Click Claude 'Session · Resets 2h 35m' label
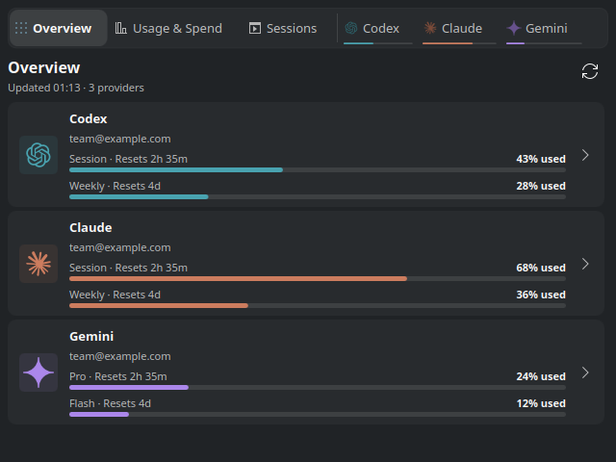Viewport: 616px width, 462px height. click(x=128, y=268)
